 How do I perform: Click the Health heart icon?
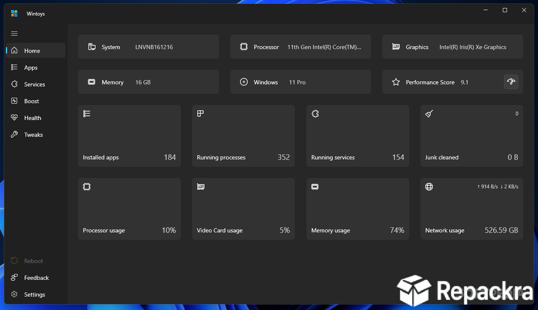(14, 117)
